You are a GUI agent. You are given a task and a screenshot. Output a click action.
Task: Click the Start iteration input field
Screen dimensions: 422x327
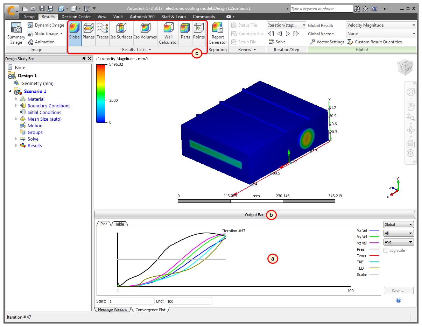[131, 301]
